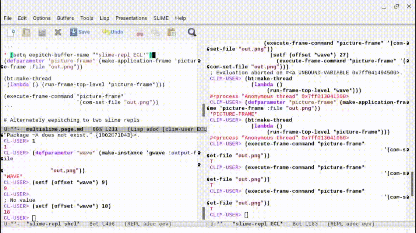
Task: Open the SLIME menu
Action: point(161,18)
